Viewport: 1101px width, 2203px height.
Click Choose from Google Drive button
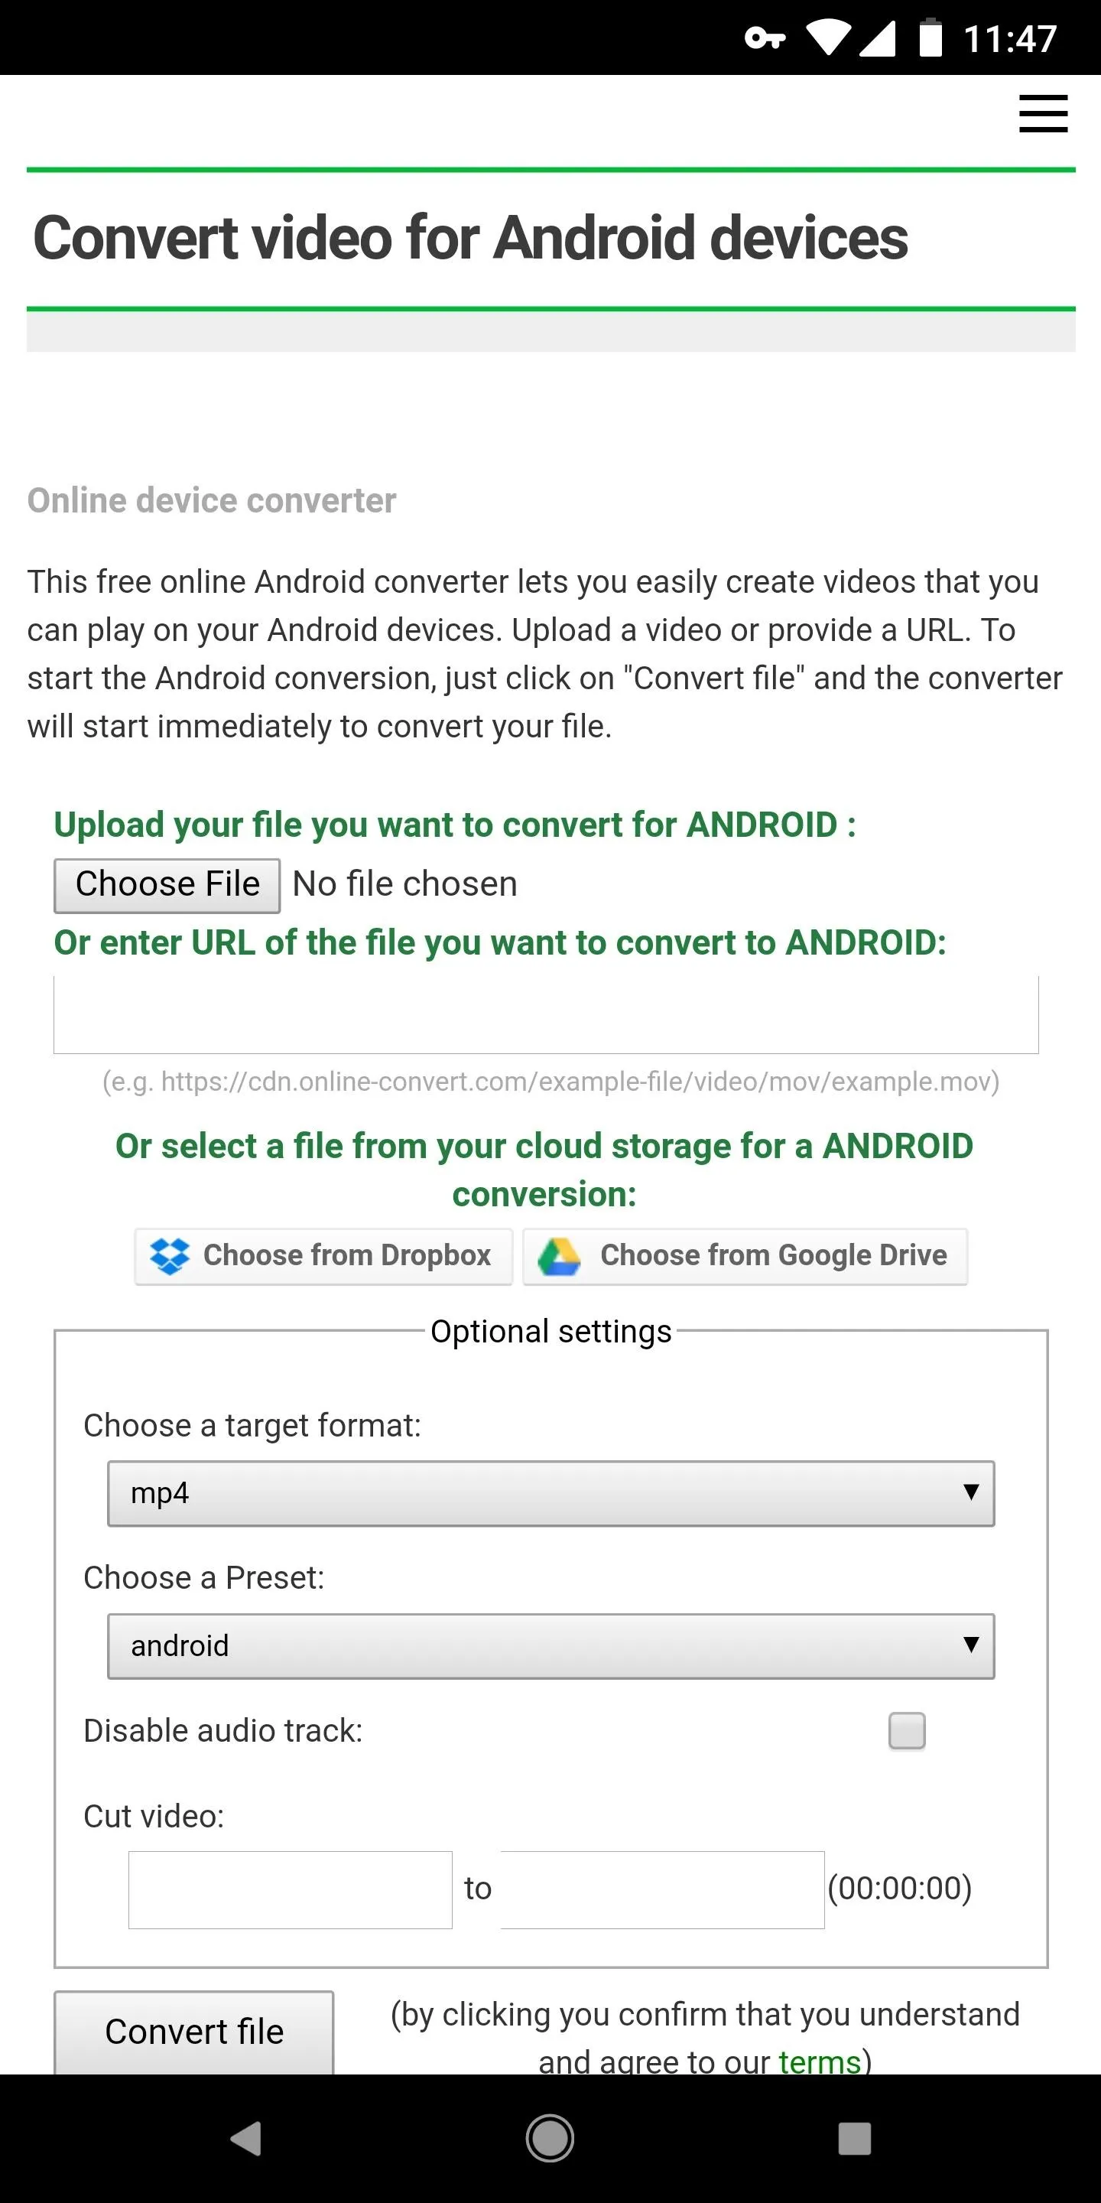coord(745,1256)
